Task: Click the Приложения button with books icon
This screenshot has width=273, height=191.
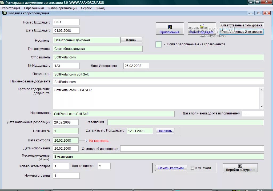Action: (x=170, y=29)
